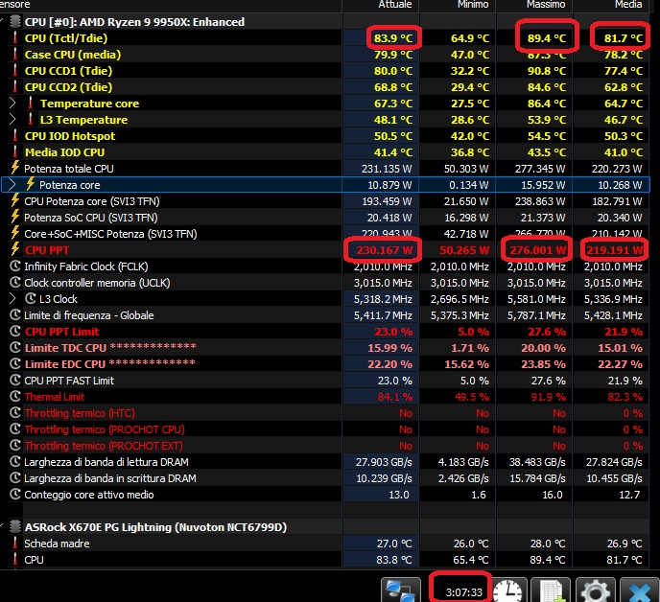Click the clock reset timer icon
The image size is (660, 602).
(x=509, y=590)
